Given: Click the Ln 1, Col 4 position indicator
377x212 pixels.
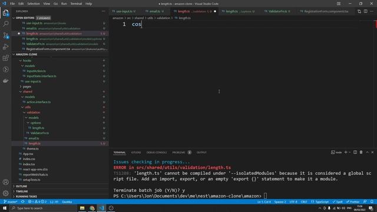Looking at the screenshot, I should tap(264, 201).
